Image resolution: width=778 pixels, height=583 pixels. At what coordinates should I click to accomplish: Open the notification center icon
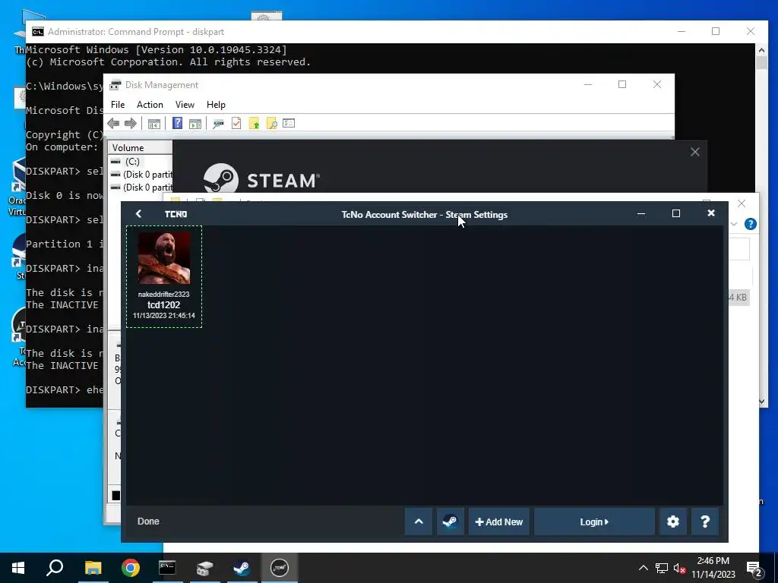(754, 569)
